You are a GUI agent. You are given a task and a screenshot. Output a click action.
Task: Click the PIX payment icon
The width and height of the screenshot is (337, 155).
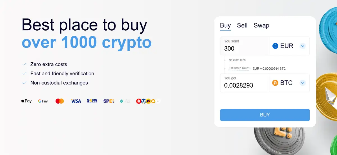[x=125, y=101]
